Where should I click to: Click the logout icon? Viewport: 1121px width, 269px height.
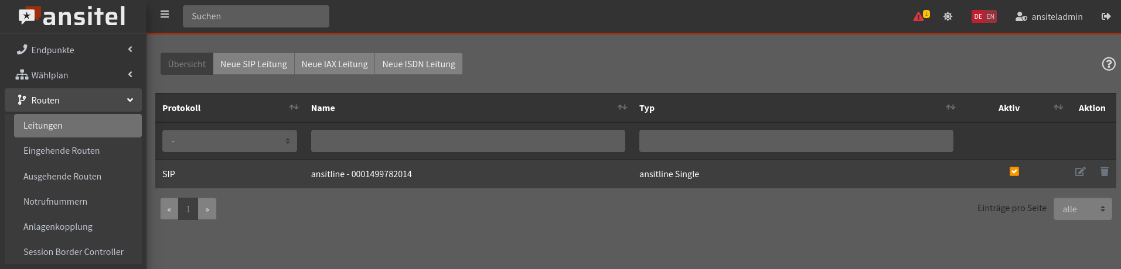click(1106, 16)
